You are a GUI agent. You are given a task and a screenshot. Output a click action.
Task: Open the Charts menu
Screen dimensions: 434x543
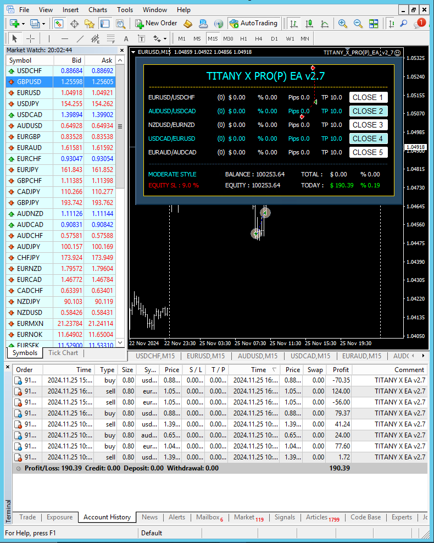(98, 9)
